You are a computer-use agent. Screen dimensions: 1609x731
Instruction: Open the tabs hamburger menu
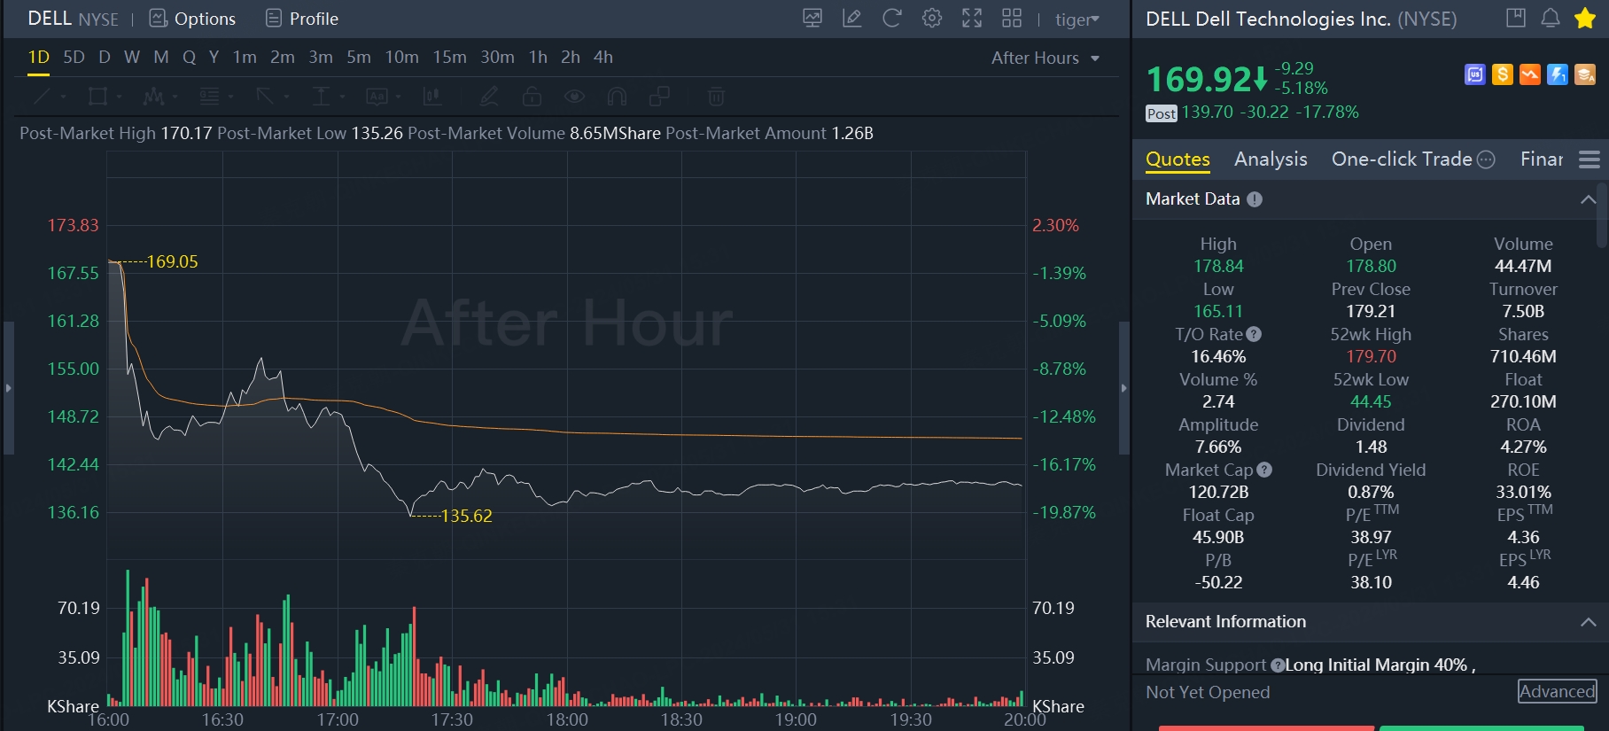pyautogui.click(x=1590, y=159)
